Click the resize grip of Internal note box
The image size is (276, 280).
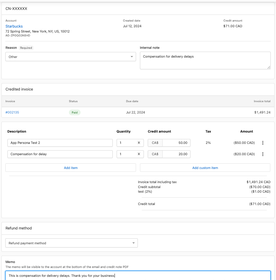269,67
